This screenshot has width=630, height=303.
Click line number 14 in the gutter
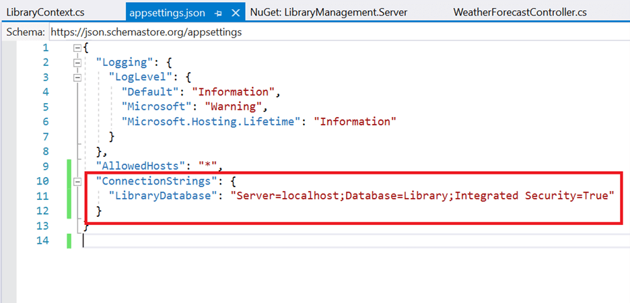click(42, 240)
